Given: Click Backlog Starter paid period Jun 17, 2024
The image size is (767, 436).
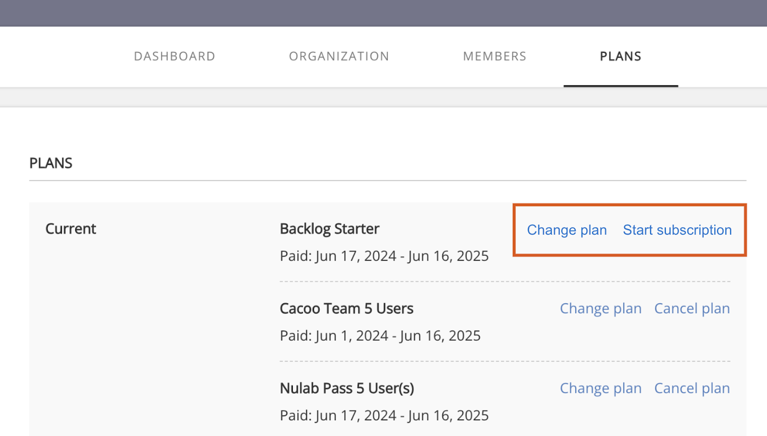Looking at the screenshot, I should pos(384,256).
